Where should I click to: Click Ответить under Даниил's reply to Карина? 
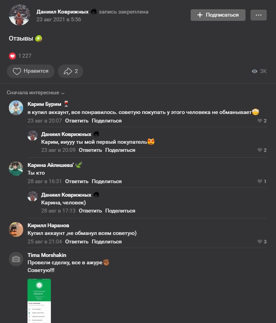pos(90,211)
